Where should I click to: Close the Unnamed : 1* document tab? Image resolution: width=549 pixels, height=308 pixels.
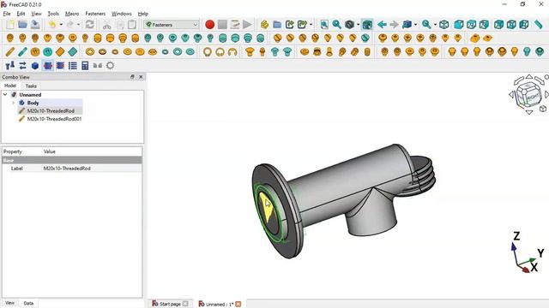(238, 304)
